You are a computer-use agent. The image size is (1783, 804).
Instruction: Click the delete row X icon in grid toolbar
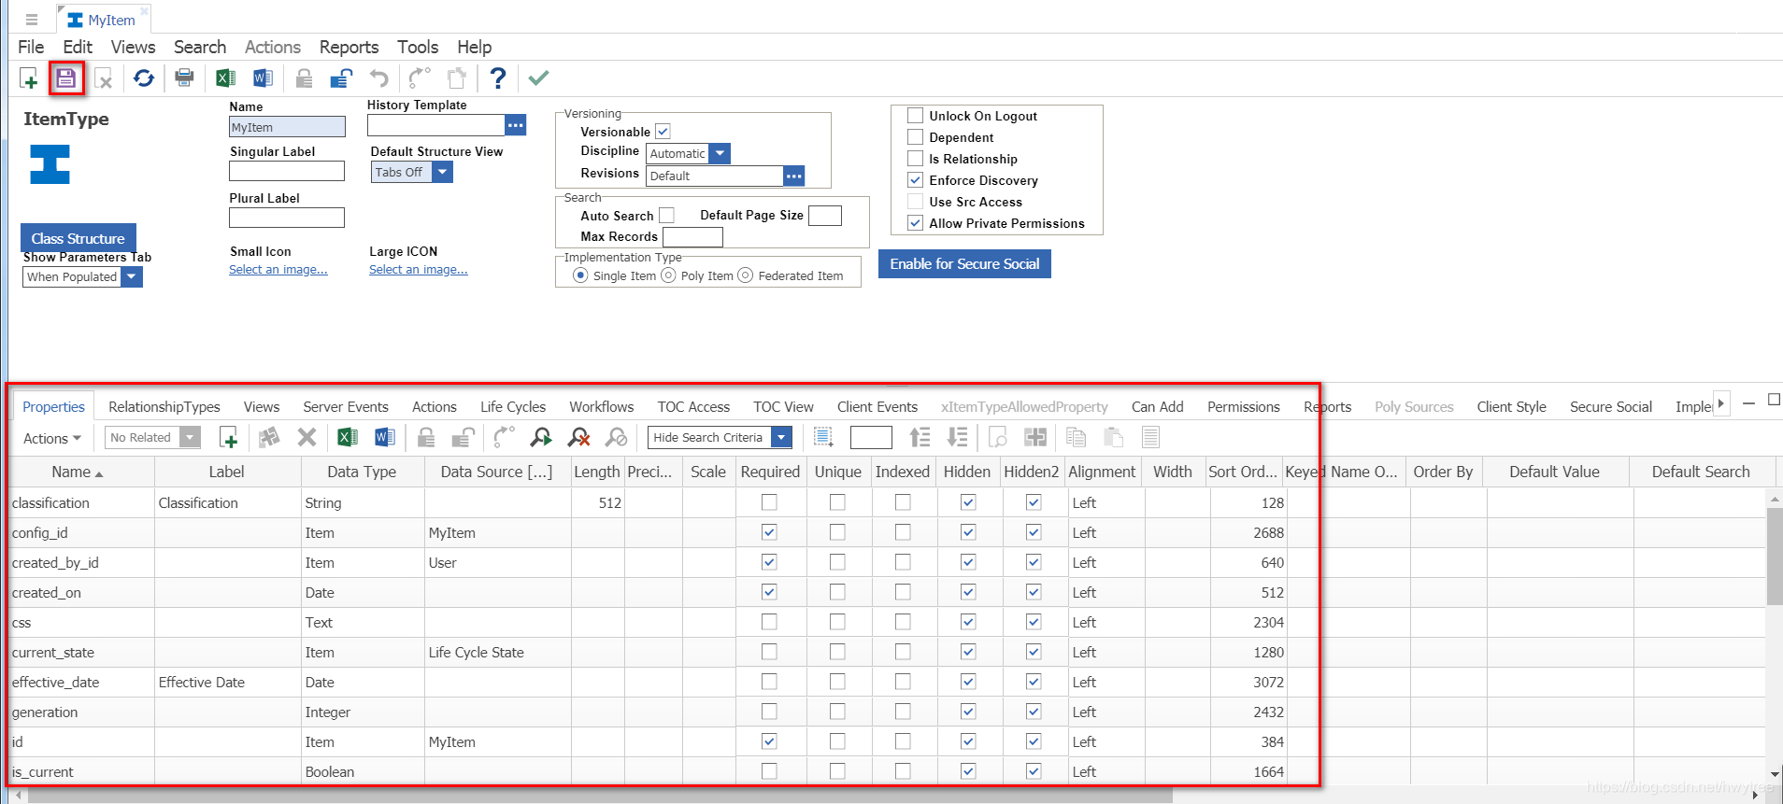tap(307, 437)
